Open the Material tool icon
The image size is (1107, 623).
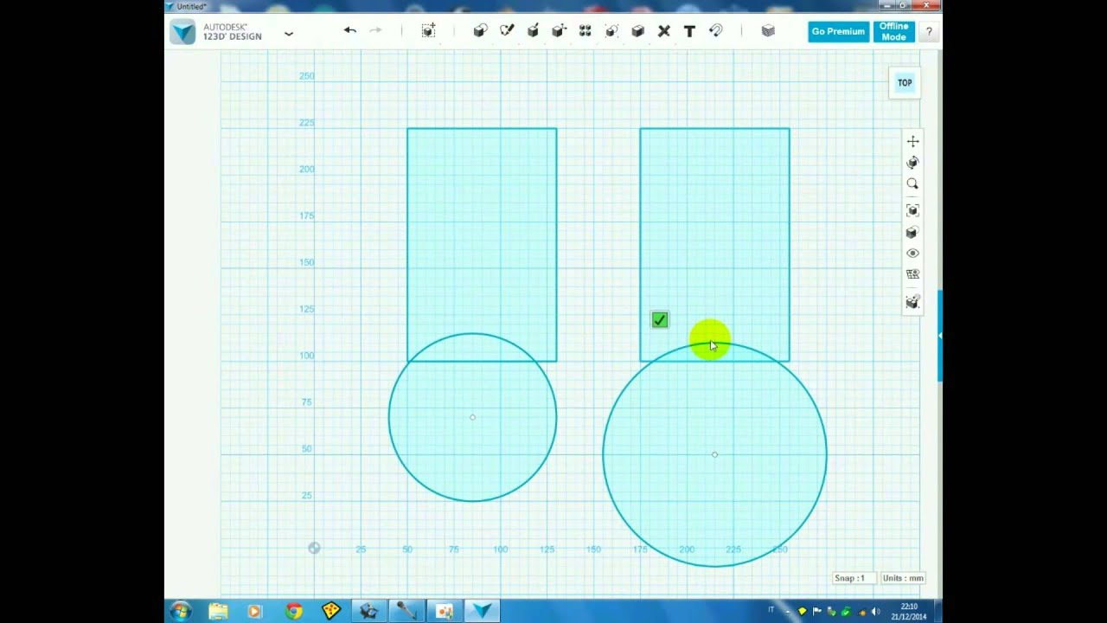(x=768, y=31)
